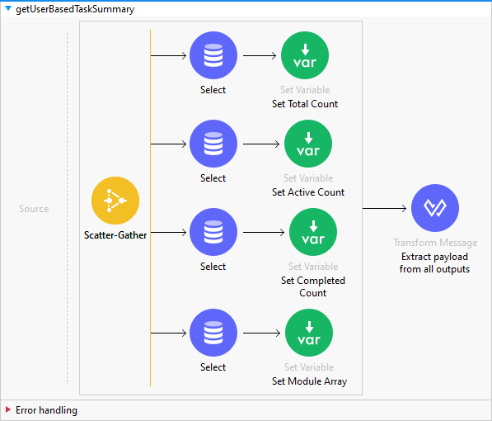Click the Error handling label
This screenshot has width=492, height=421.
tap(46, 410)
